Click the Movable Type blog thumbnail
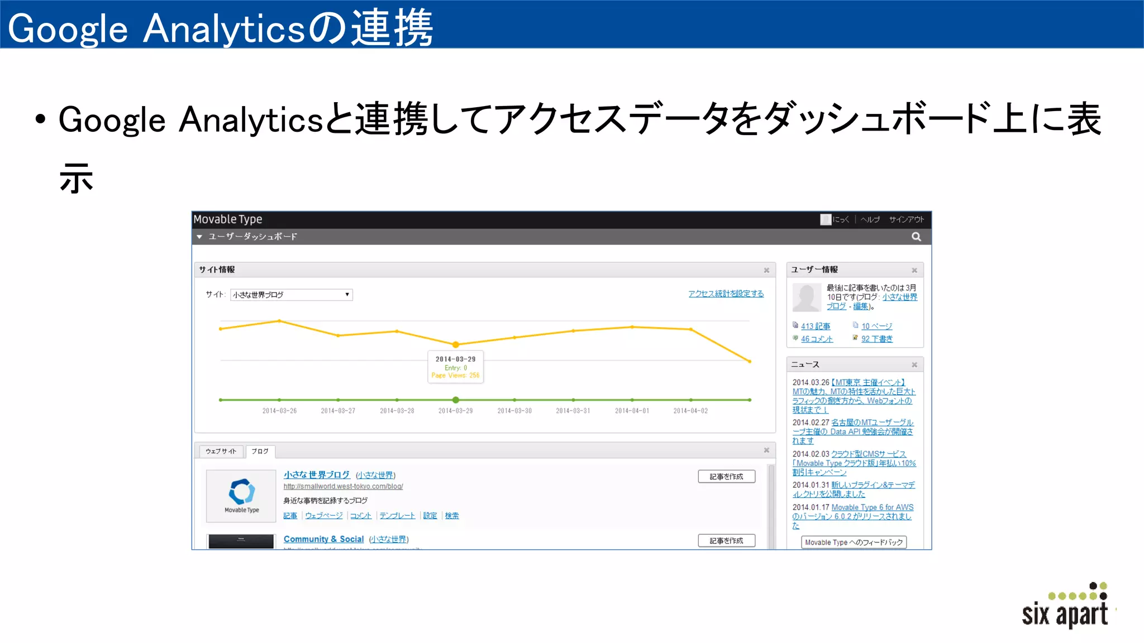1144x643 pixels. pos(241,496)
